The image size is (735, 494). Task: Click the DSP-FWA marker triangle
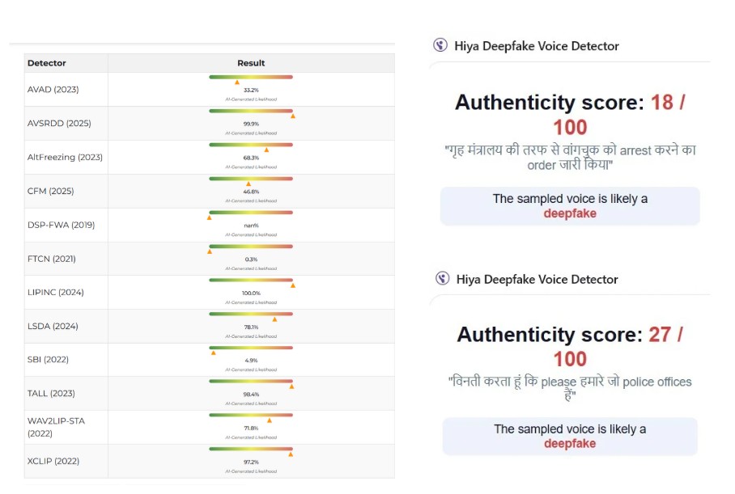[210, 217]
